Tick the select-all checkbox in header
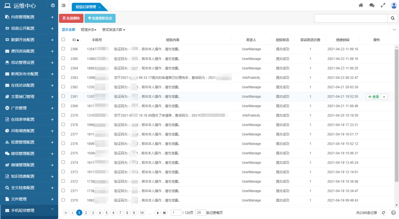399x219 pixels. click(x=63, y=40)
